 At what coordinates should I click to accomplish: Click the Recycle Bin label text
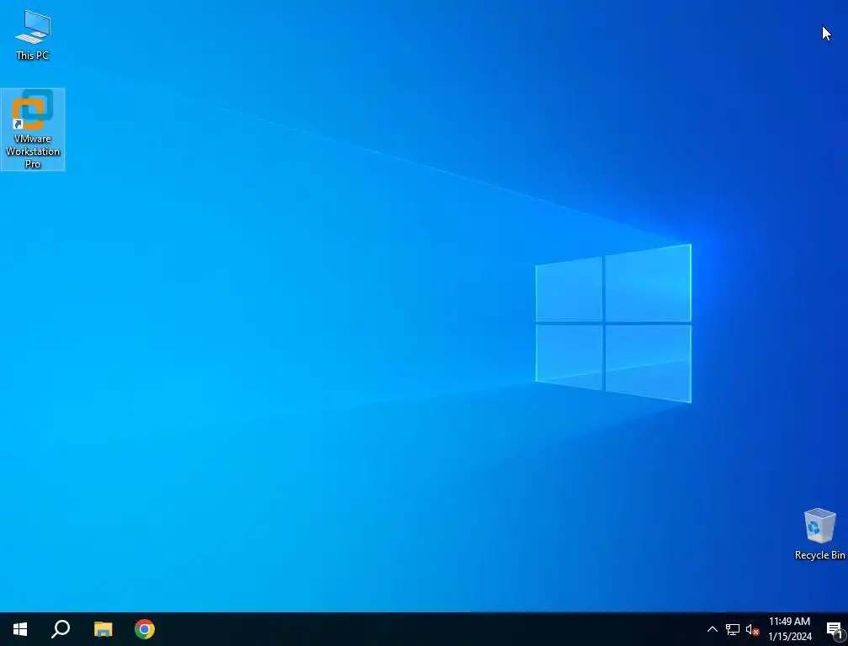[x=820, y=555]
